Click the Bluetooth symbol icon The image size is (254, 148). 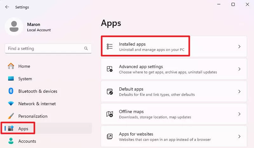pos(11,91)
